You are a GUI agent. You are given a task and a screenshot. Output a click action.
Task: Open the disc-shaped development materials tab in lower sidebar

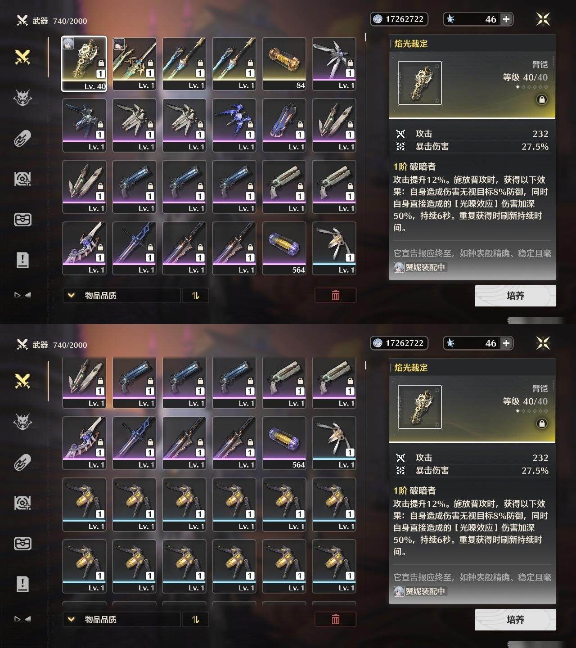22,503
